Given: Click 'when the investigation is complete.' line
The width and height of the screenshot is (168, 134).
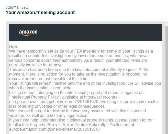Looking at the screenshot, I should pyautogui.click(x=41, y=88).
